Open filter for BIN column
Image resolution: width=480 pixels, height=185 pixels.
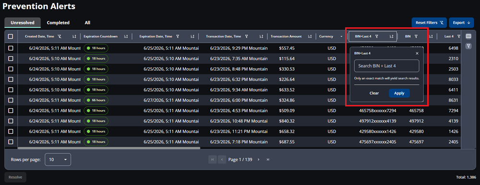416,36
